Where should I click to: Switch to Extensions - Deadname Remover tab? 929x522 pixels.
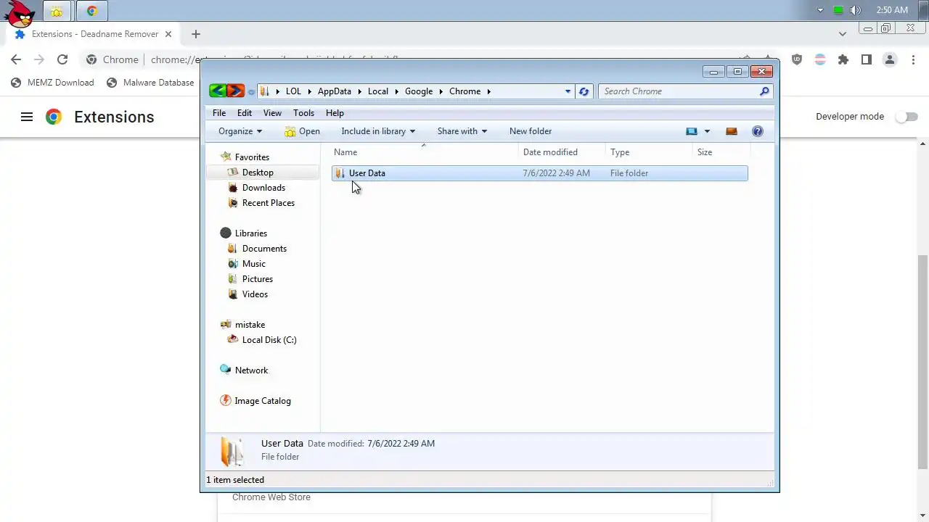(x=94, y=34)
